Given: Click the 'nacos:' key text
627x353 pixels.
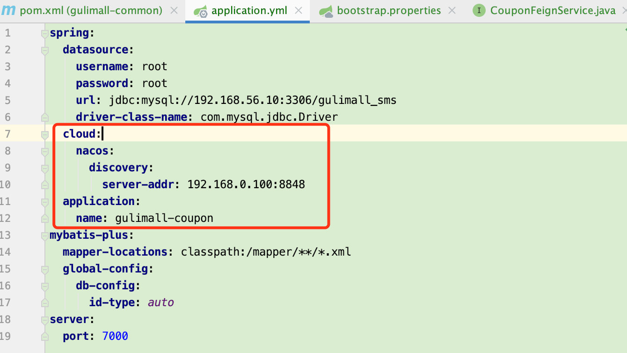Looking at the screenshot, I should [95, 151].
